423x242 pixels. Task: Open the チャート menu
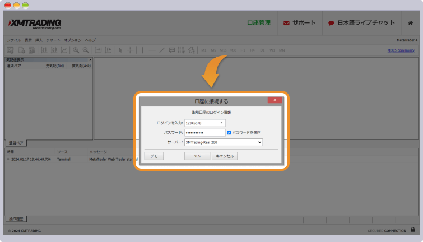pyautogui.click(x=53, y=40)
